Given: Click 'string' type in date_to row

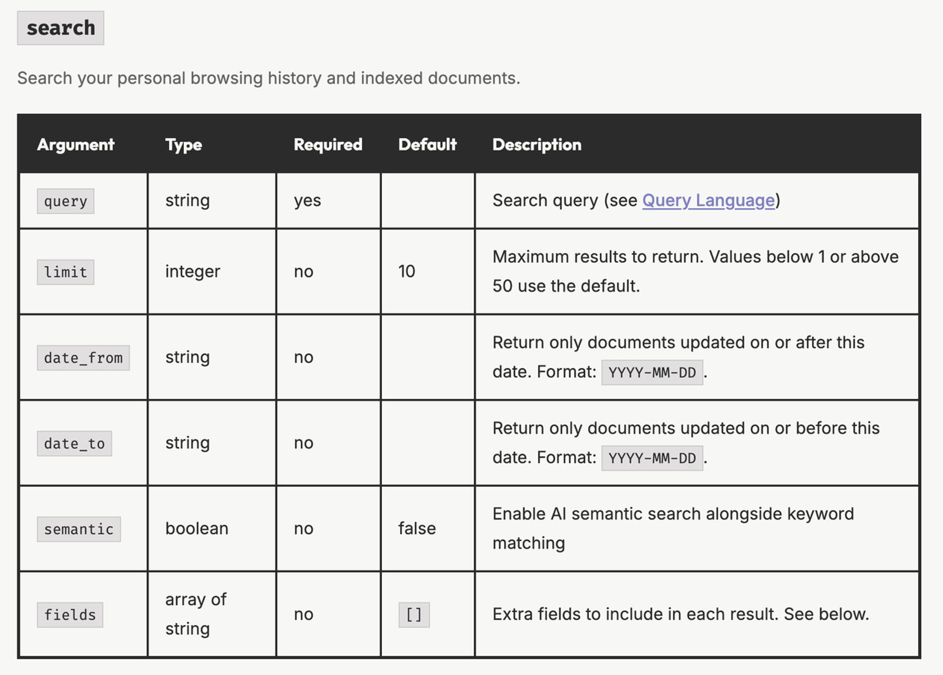Looking at the screenshot, I should pos(187,443).
